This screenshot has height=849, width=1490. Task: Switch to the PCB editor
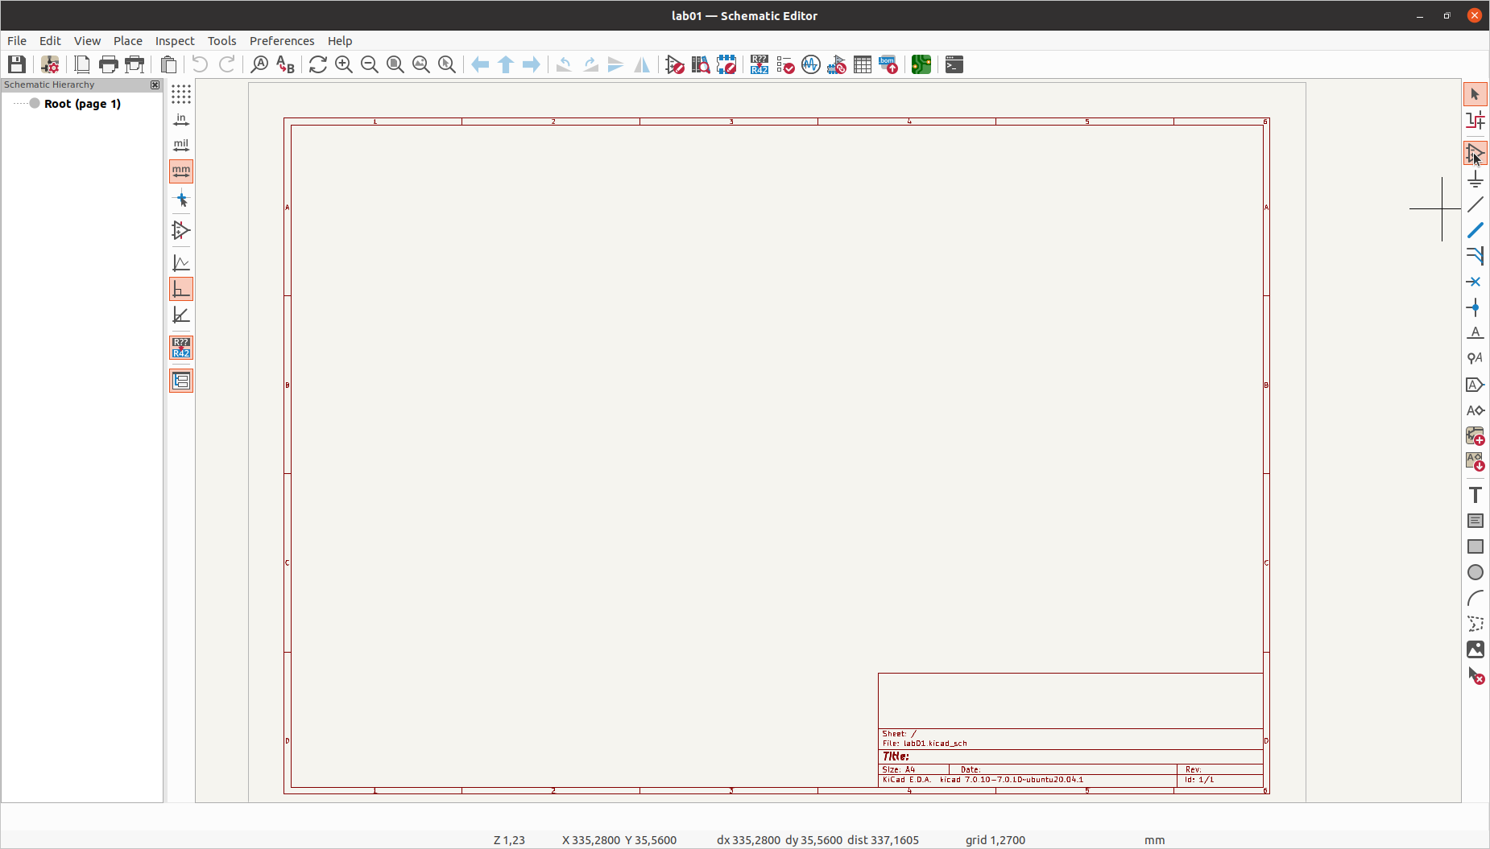click(921, 64)
